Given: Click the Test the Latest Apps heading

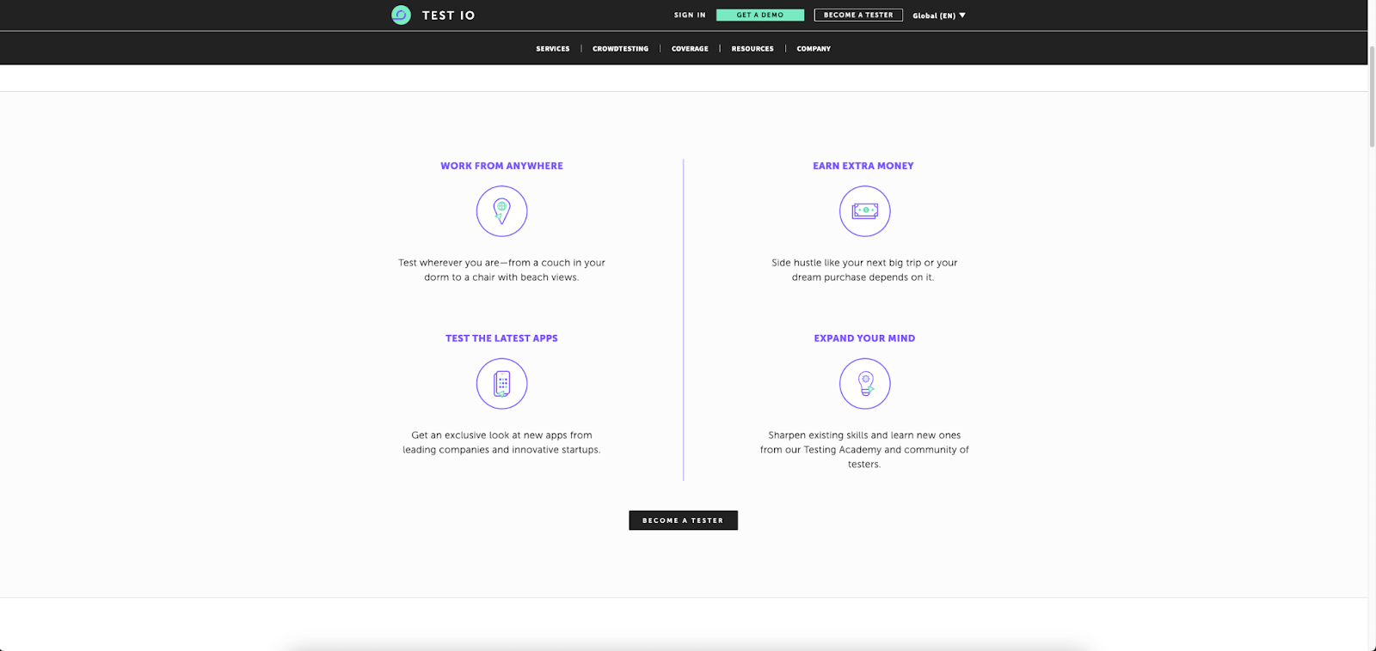Looking at the screenshot, I should point(501,338).
